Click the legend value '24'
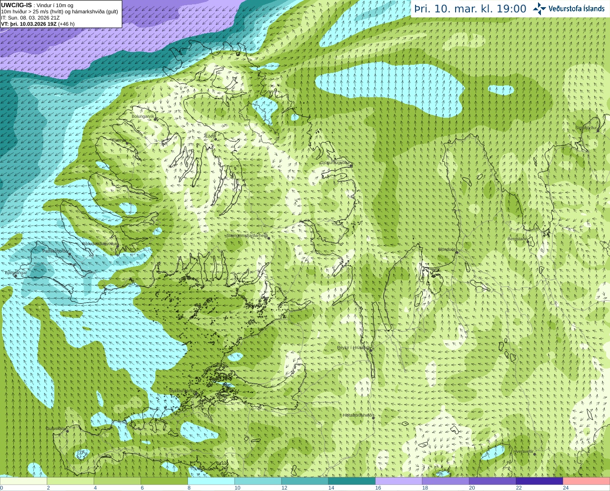This screenshot has width=610, height=491. 566,488
